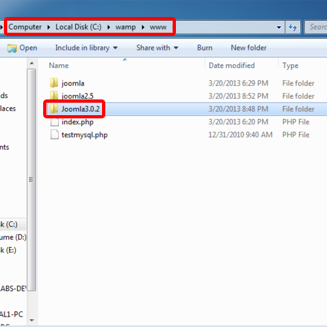Click PHP File type of testmysql.php
This screenshot has height=327, width=327.
pyautogui.click(x=296, y=135)
